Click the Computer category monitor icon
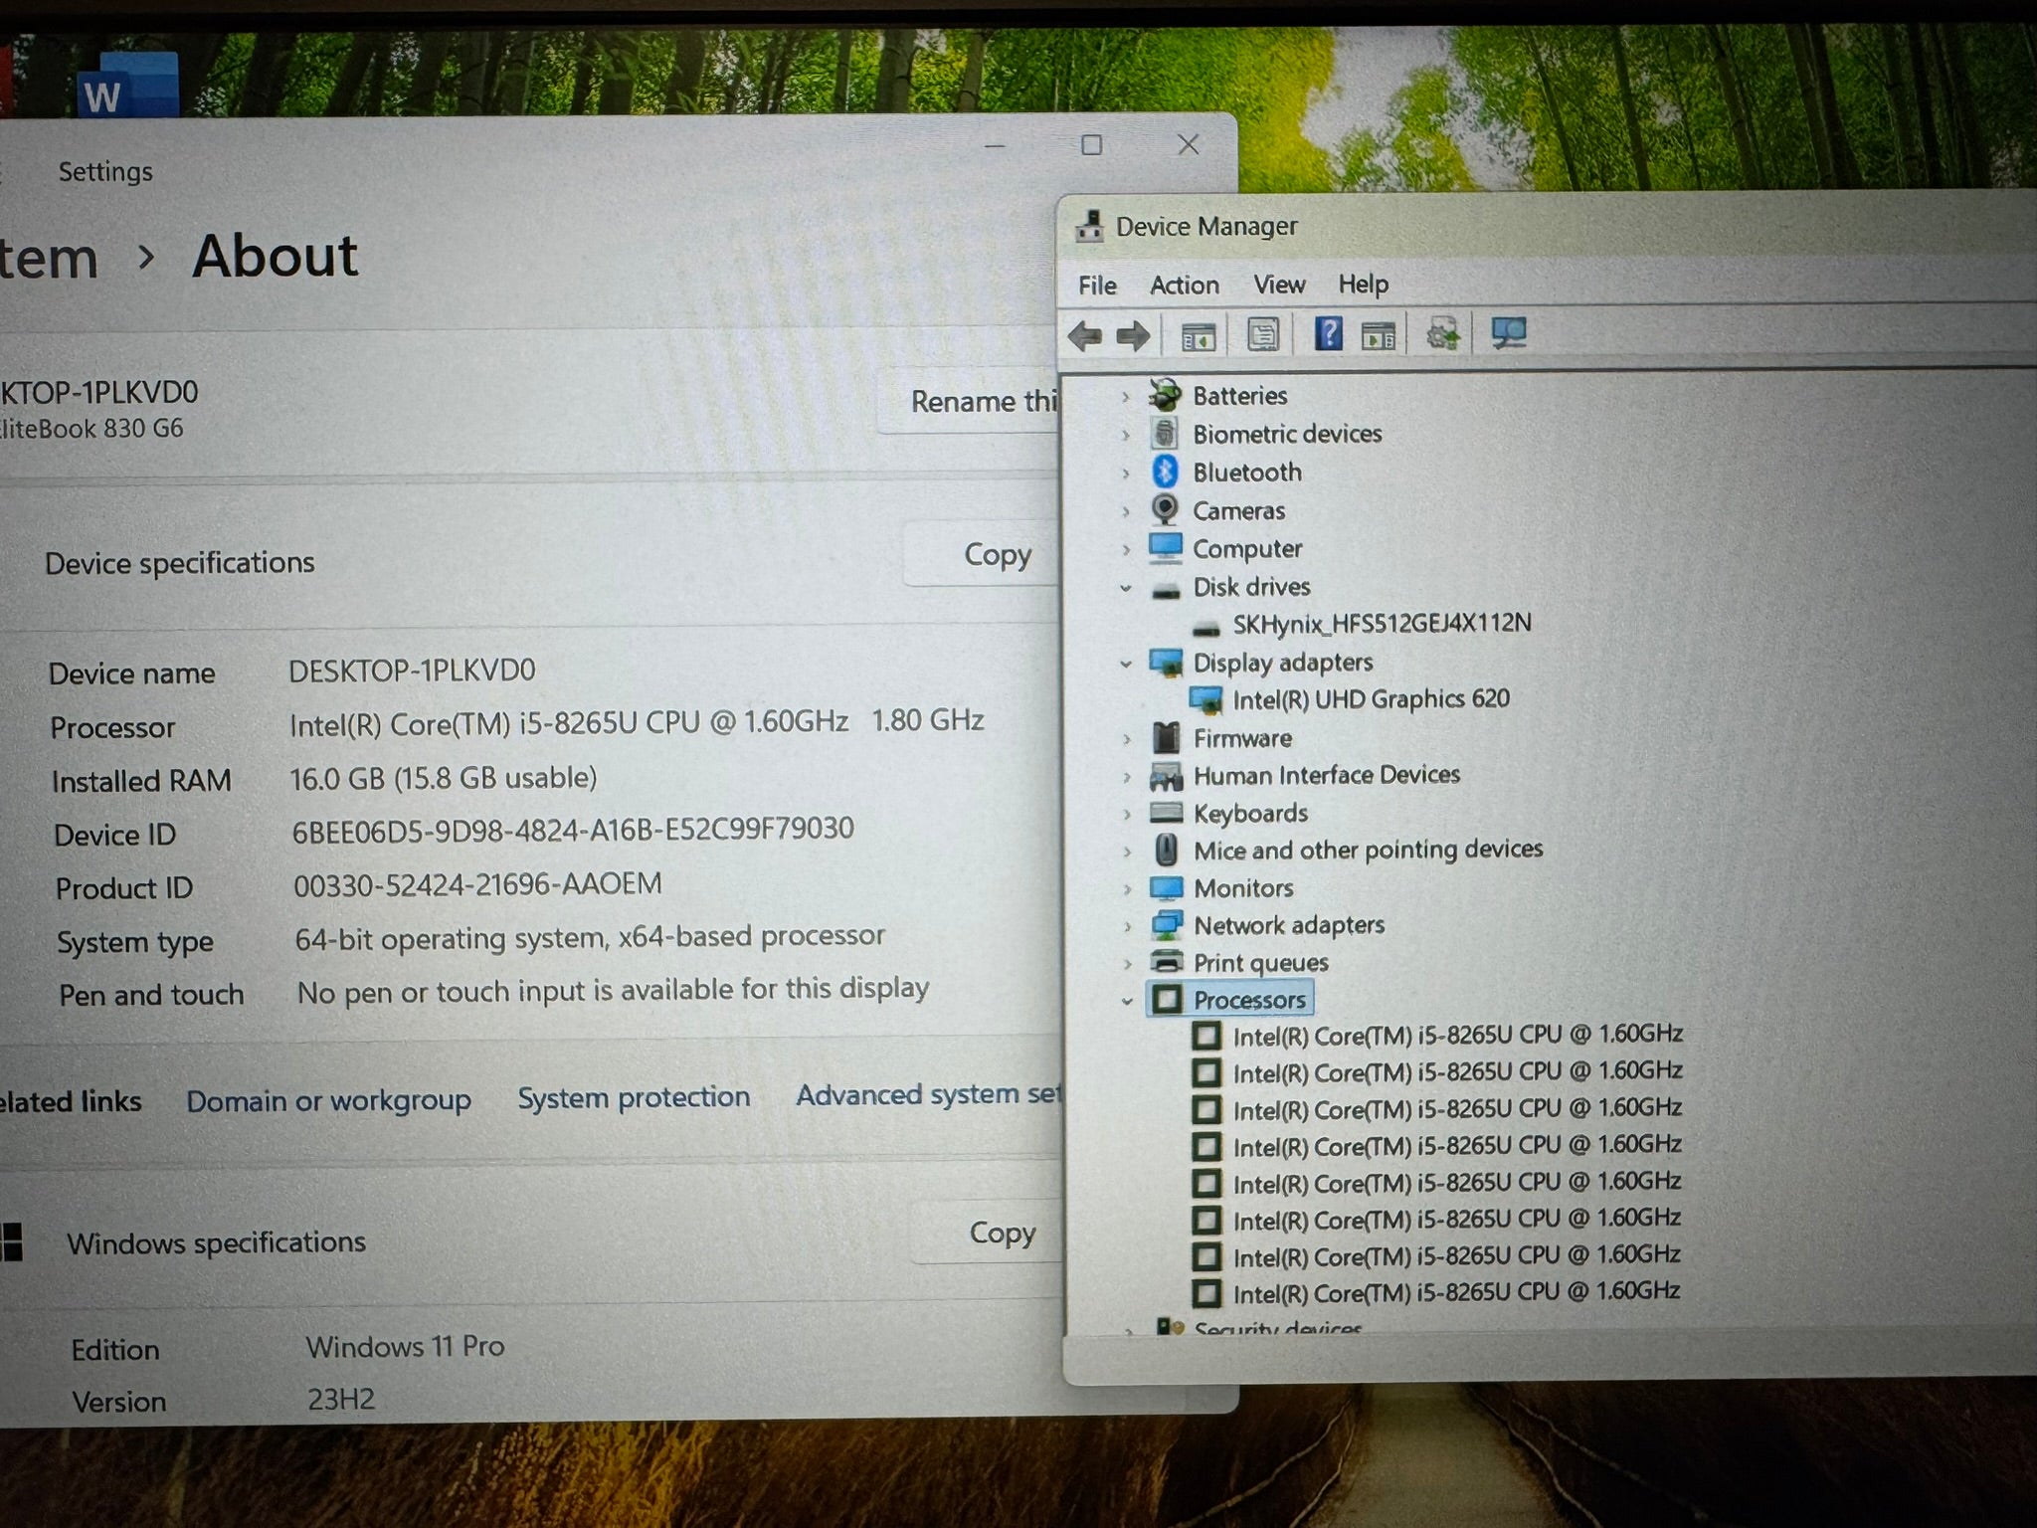2037x1528 pixels. 1165,548
